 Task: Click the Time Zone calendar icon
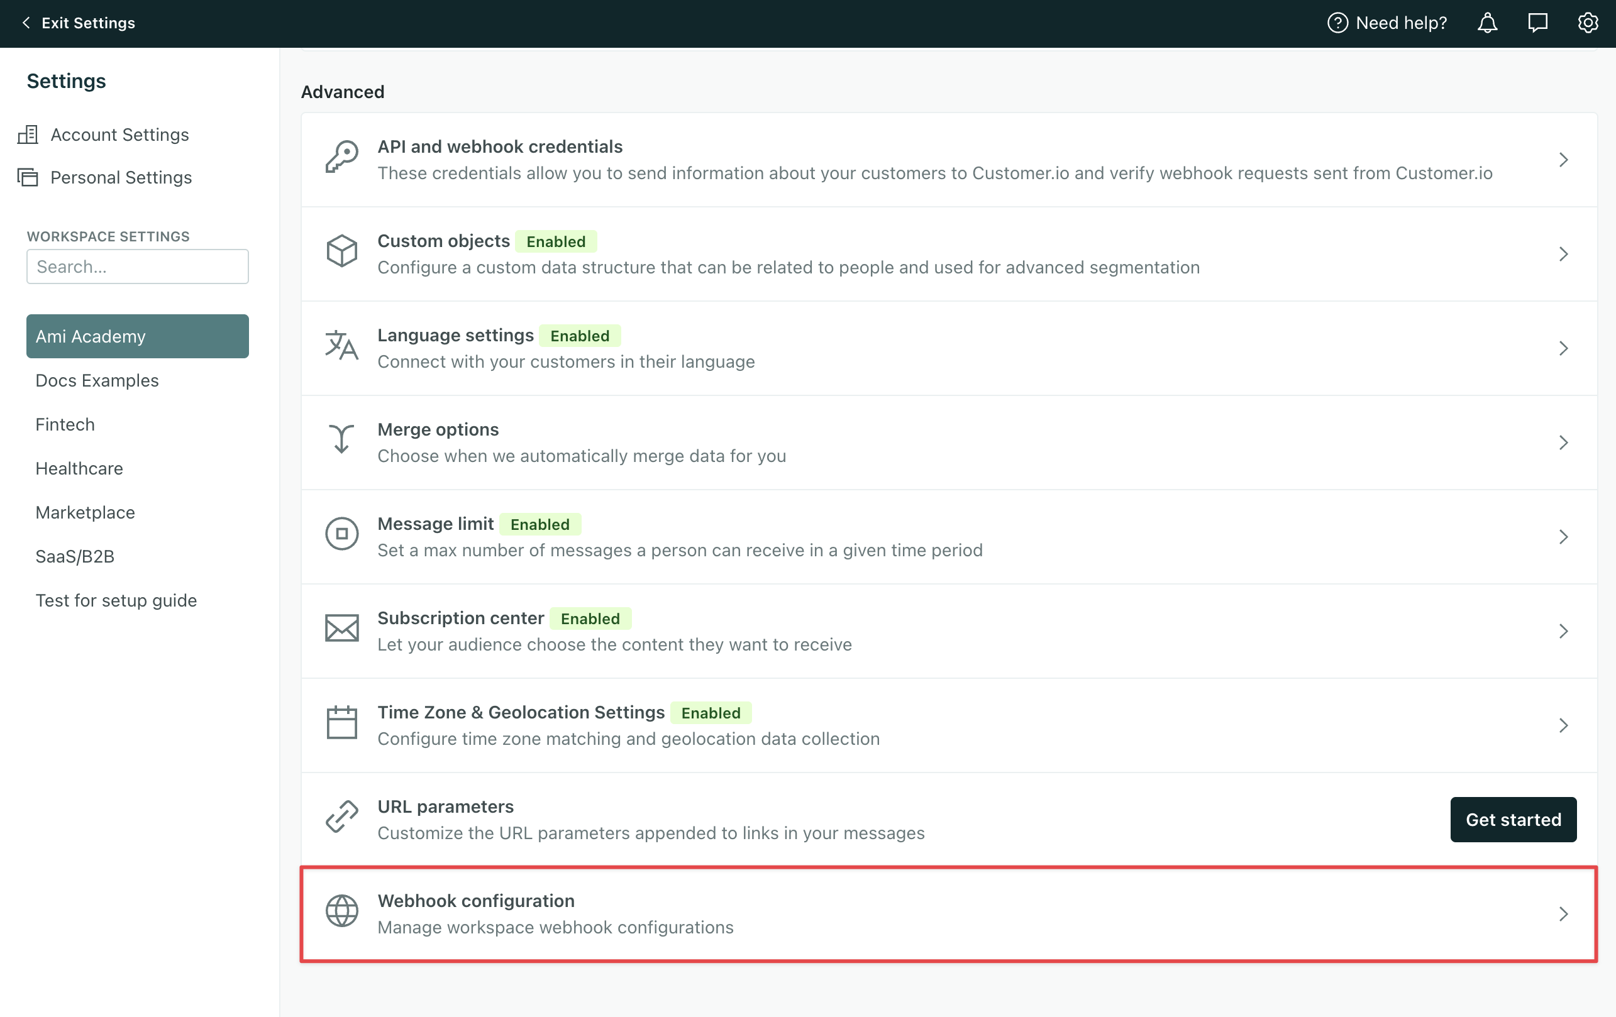[x=341, y=723]
